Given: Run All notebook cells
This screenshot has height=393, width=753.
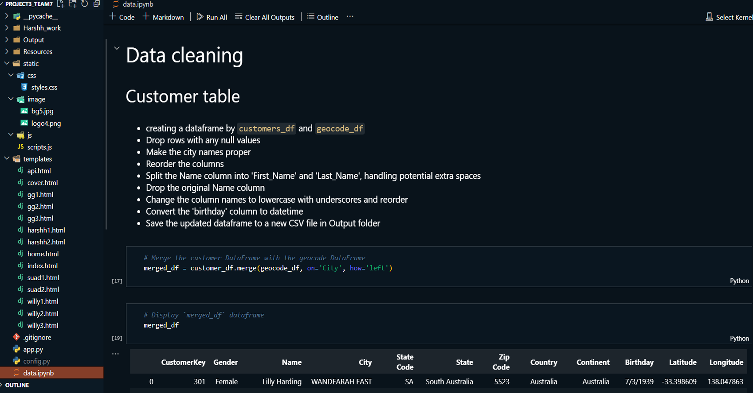Looking at the screenshot, I should [212, 17].
